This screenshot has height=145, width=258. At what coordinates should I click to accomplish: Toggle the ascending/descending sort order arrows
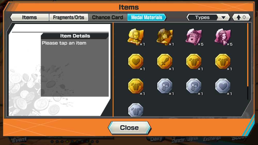coord(241,18)
